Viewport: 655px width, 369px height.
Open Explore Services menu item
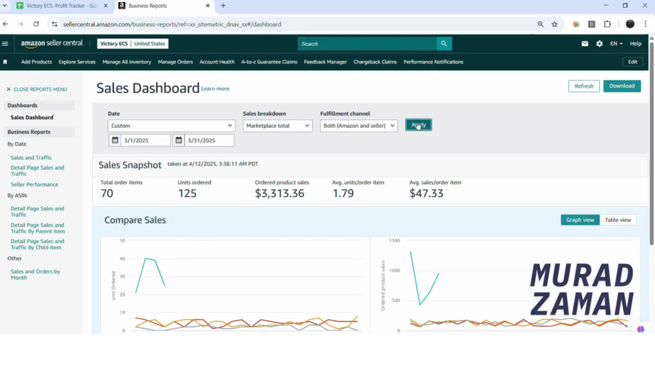(x=77, y=62)
